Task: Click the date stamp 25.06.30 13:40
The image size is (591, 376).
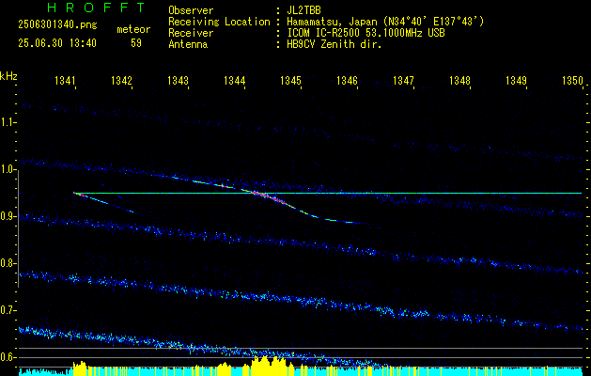Action: (57, 43)
